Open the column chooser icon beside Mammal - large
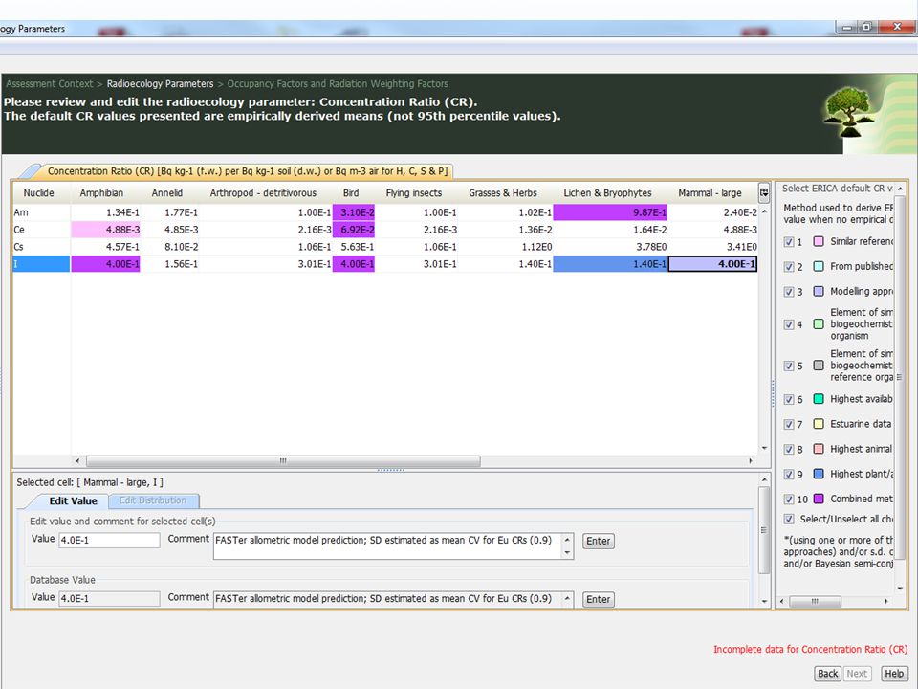The image size is (918, 689). 764,192
